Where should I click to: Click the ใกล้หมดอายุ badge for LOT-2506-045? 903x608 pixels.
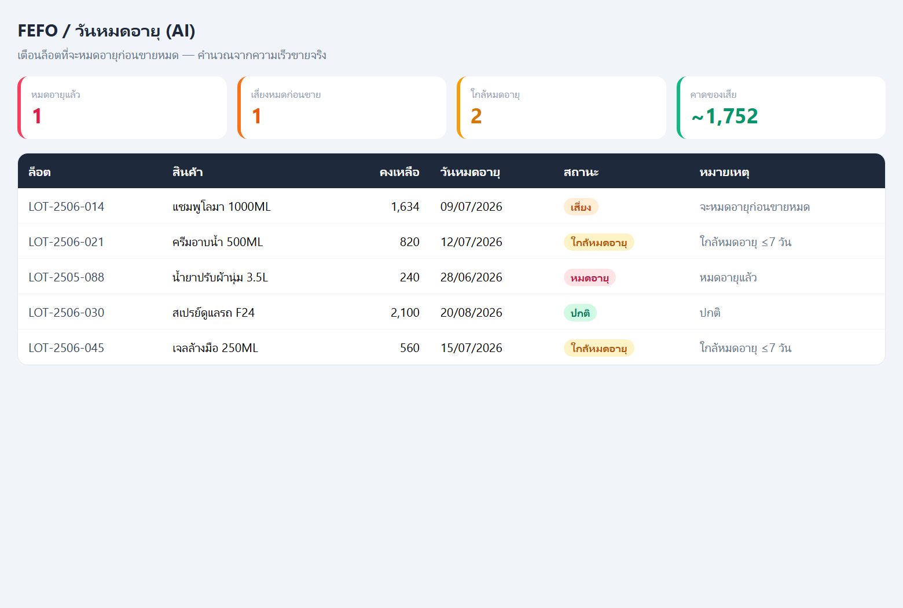point(599,348)
